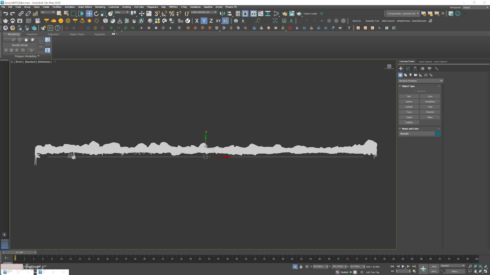Click the Maximize Viewport Toggle icon
Screen dimensions: 490x275
point(486,271)
